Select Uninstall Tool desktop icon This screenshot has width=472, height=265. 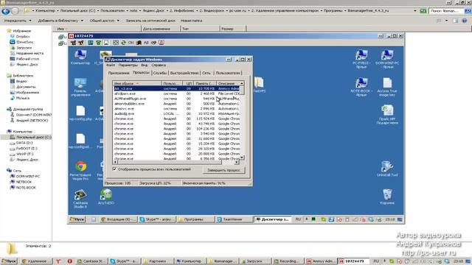387,169
